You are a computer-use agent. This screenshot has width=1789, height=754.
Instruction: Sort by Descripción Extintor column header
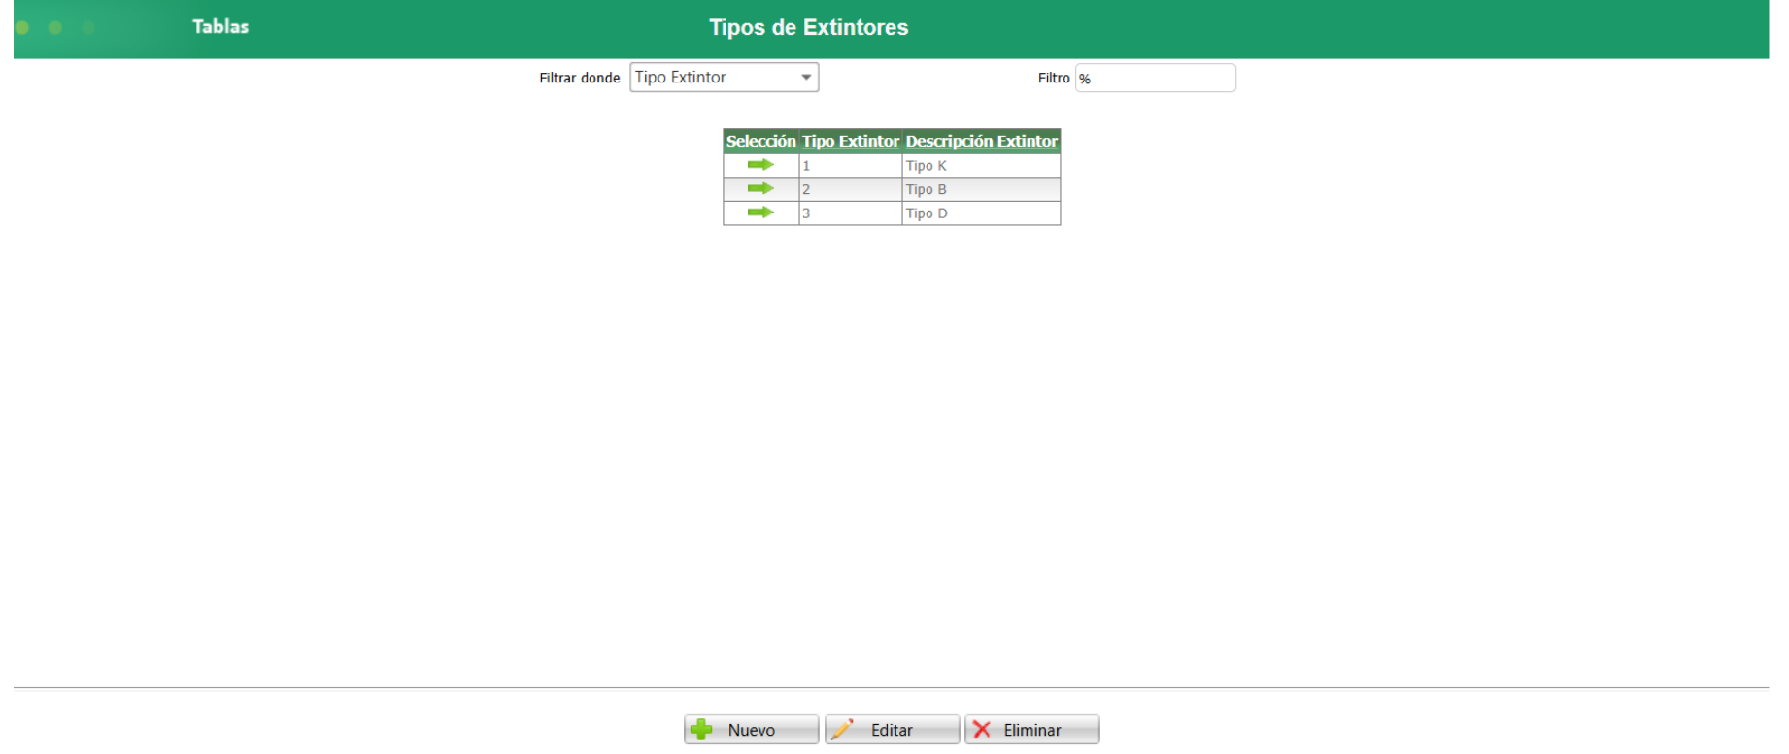982,142
